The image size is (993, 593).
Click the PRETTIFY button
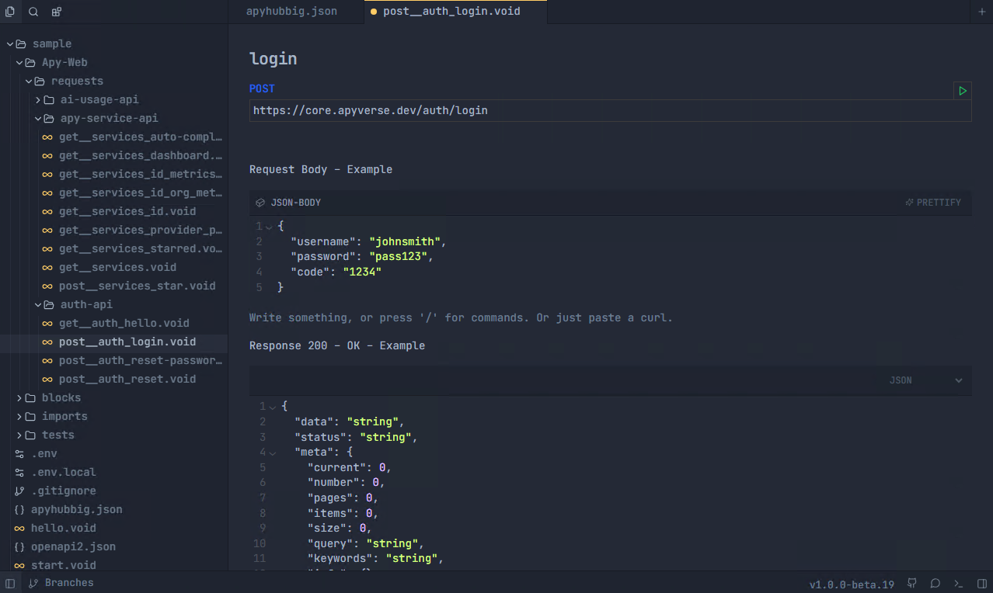point(933,203)
